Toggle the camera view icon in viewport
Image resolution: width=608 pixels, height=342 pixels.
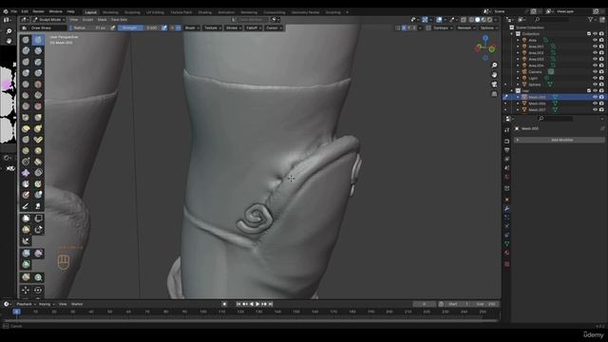pyautogui.click(x=494, y=85)
